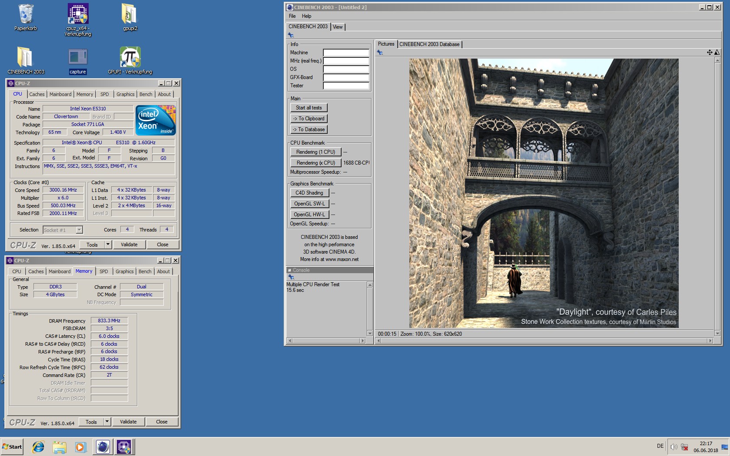
Task: Click the clock showing 22:17
Action: tap(706, 443)
